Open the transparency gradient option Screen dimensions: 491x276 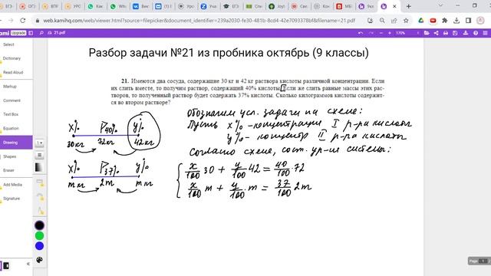click(x=39, y=167)
